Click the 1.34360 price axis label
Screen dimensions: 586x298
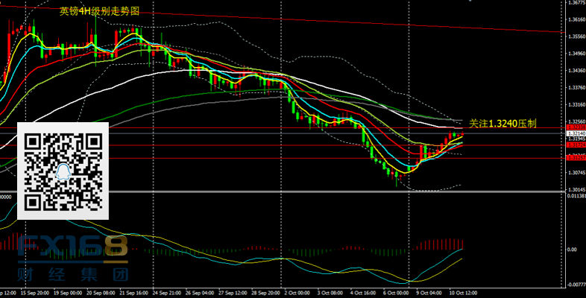pos(575,71)
